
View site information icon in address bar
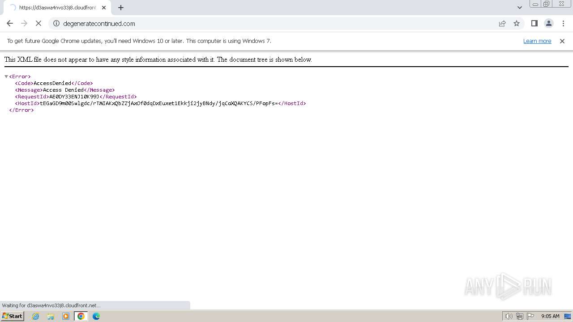pos(56,23)
